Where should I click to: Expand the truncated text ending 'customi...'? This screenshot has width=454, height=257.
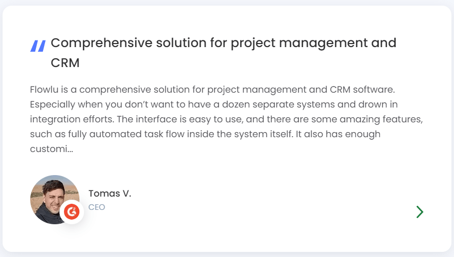pos(52,149)
